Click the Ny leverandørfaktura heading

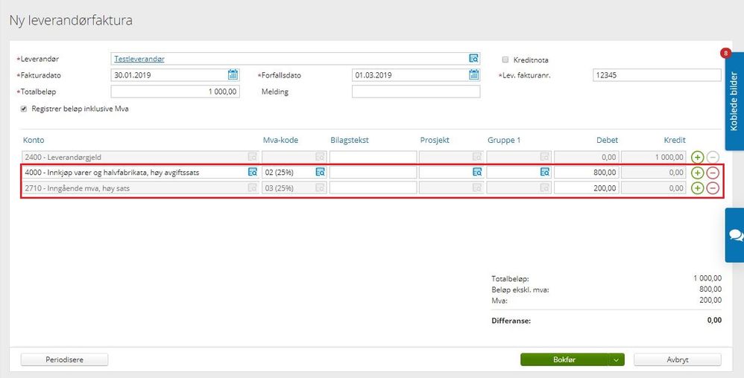71,21
